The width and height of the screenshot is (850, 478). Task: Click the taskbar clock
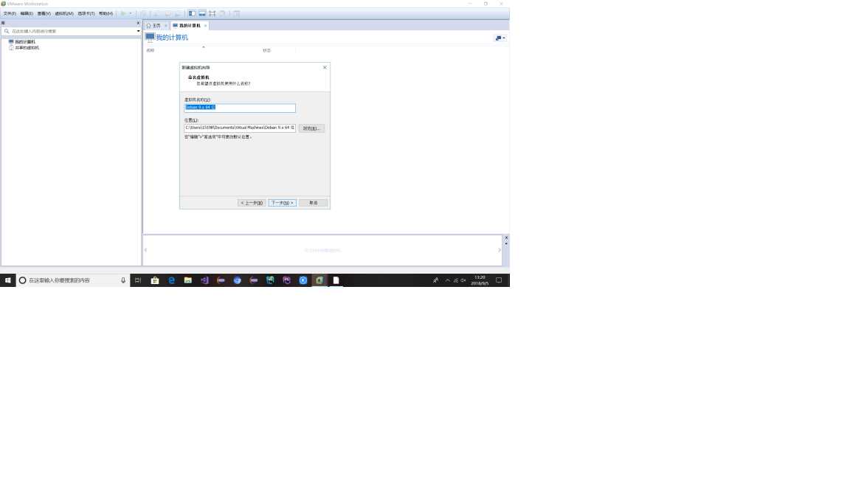pos(480,280)
